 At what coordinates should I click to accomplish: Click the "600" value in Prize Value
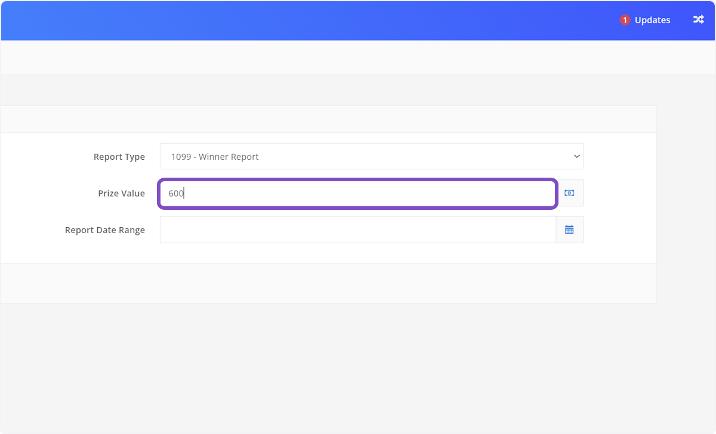[x=176, y=193]
